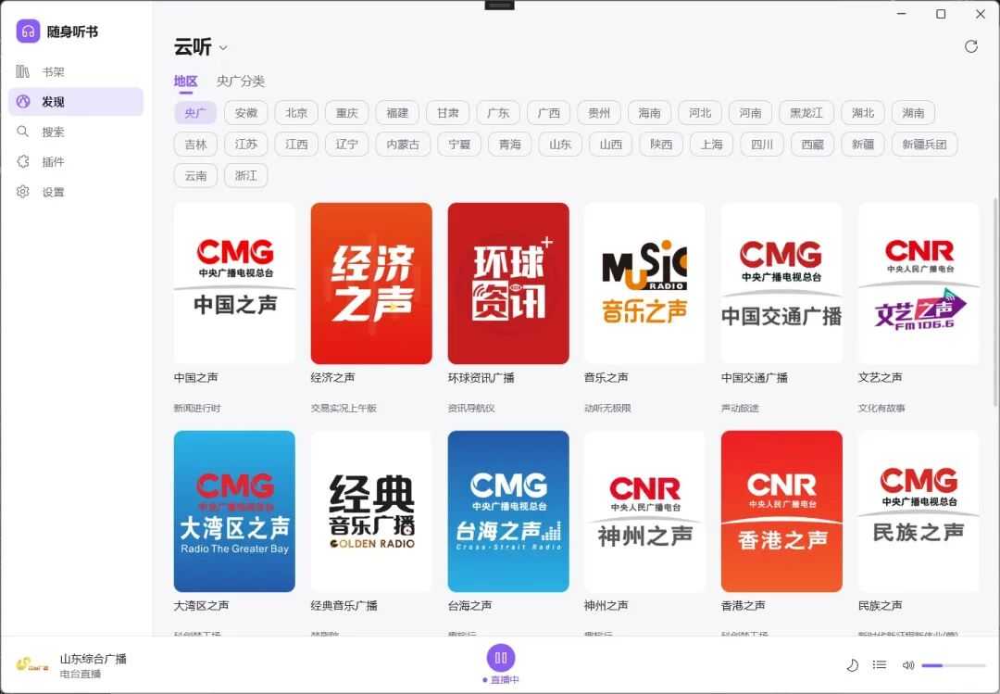Filter stations by 上海
Image resolution: width=1000 pixels, height=694 pixels.
tap(711, 145)
